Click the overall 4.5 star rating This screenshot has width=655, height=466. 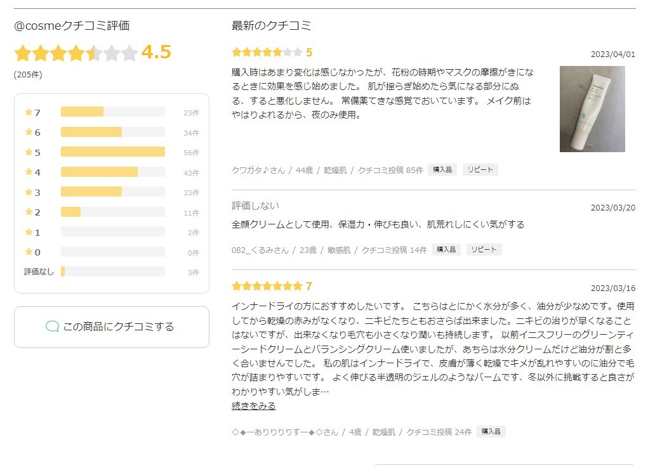pos(76,53)
